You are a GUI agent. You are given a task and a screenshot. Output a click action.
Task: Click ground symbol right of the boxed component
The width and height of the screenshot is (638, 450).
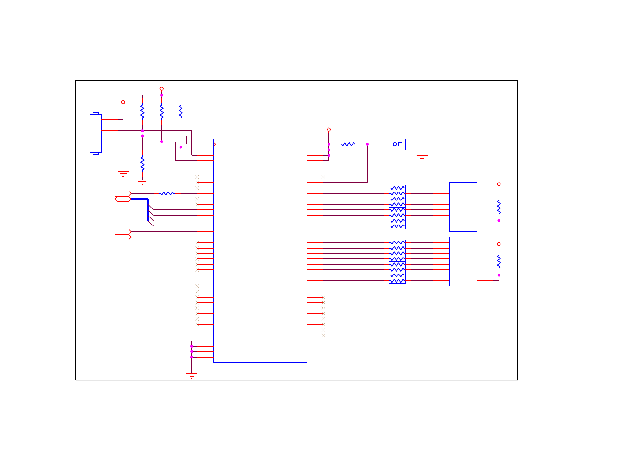point(422,158)
